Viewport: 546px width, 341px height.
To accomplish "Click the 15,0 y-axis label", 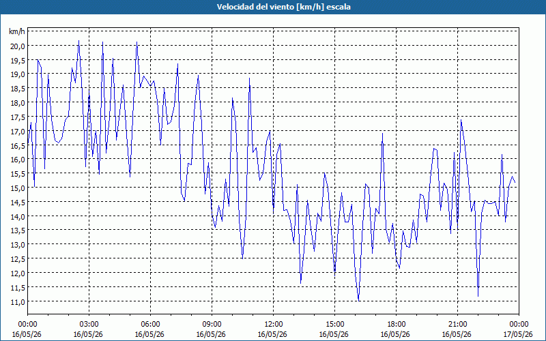I will pyautogui.click(x=18, y=188).
